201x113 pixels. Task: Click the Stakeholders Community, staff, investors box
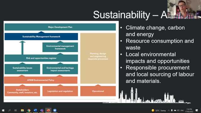coord(22,91)
